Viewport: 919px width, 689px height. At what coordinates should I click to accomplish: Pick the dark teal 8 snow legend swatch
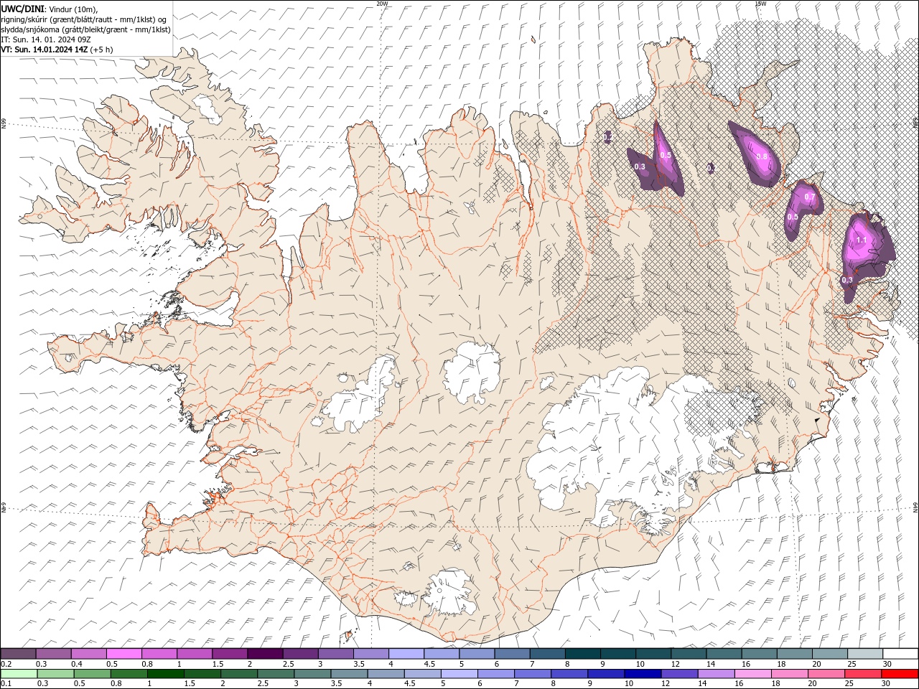point(583,654)
